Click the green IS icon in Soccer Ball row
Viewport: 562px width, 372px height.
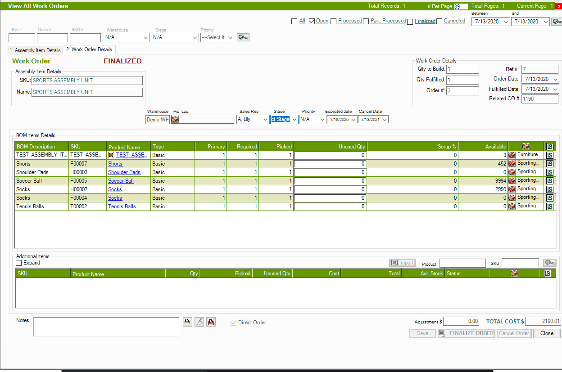click(x=550, y=181)
